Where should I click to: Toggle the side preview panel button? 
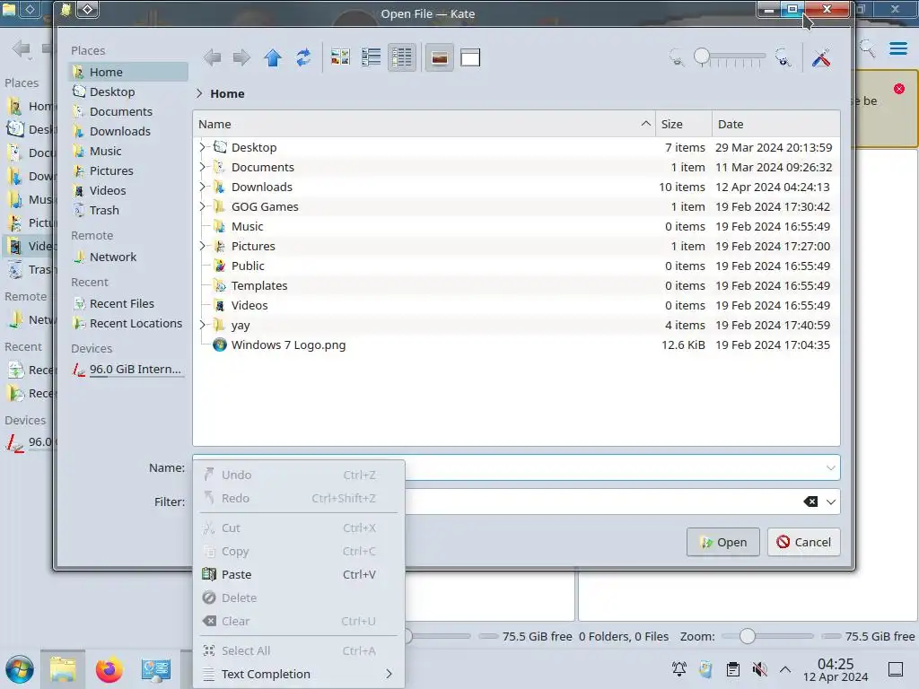(x=470, y=57)
